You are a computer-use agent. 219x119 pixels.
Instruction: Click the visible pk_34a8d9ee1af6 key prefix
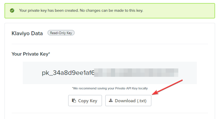coord(68,73)
